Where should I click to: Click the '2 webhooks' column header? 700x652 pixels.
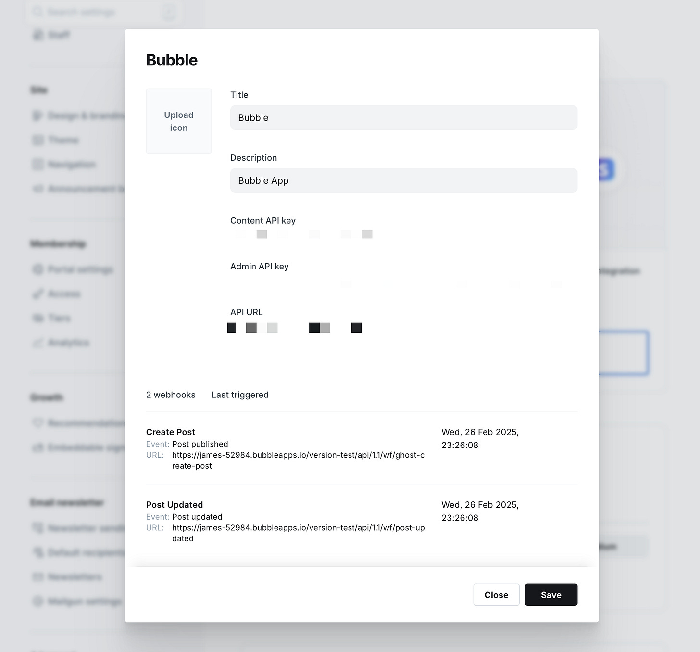[x=171, y=395]
